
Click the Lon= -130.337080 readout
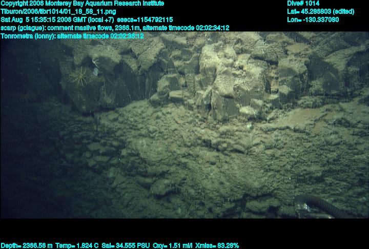tap(313, 19)
